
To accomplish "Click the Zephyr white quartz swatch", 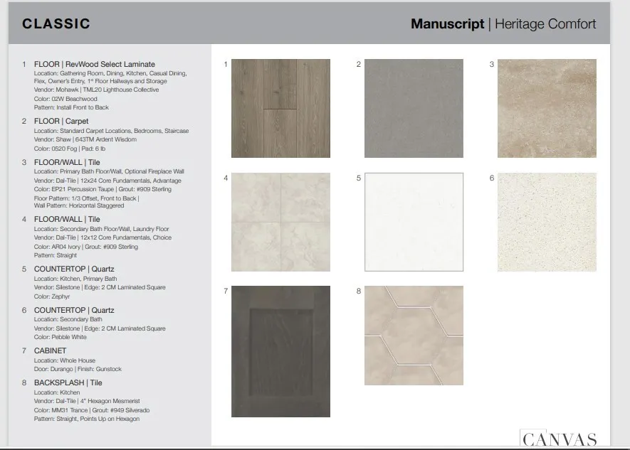I will (x=414, y=222).
